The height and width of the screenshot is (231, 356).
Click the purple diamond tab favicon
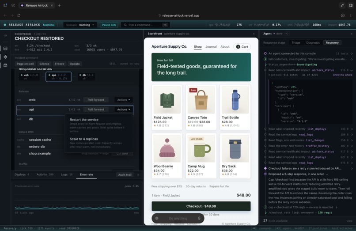[x=22, y=5]
